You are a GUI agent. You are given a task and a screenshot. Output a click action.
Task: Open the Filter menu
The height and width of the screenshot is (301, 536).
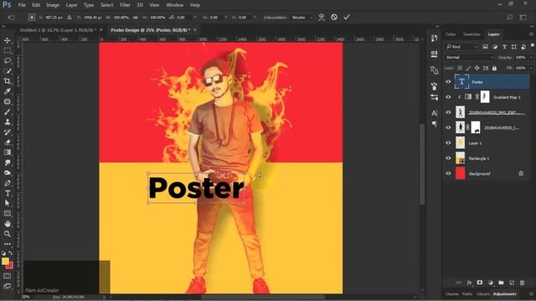125,5
